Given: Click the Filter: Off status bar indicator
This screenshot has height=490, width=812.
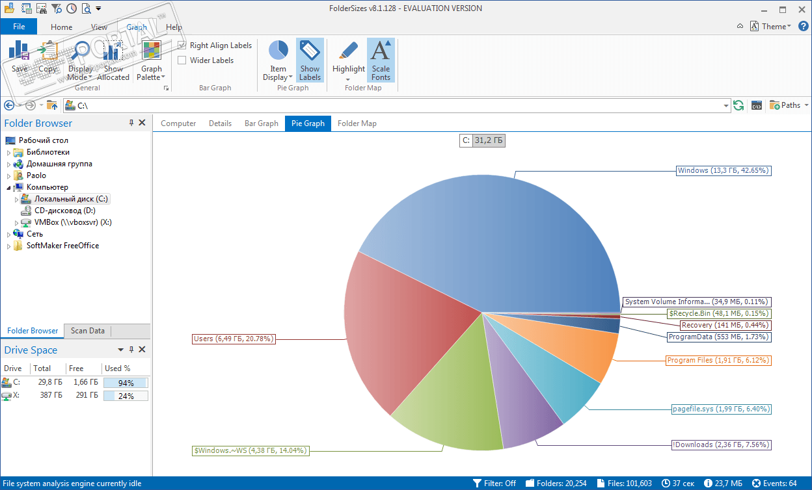Looking at the screenshot, I should (494, 484).
